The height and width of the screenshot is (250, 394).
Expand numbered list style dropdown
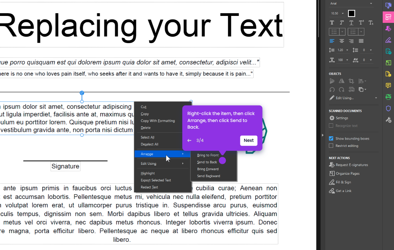tap(361, 31)
